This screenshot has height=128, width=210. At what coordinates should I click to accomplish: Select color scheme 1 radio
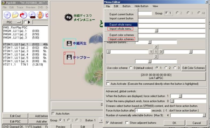(157, 68)
